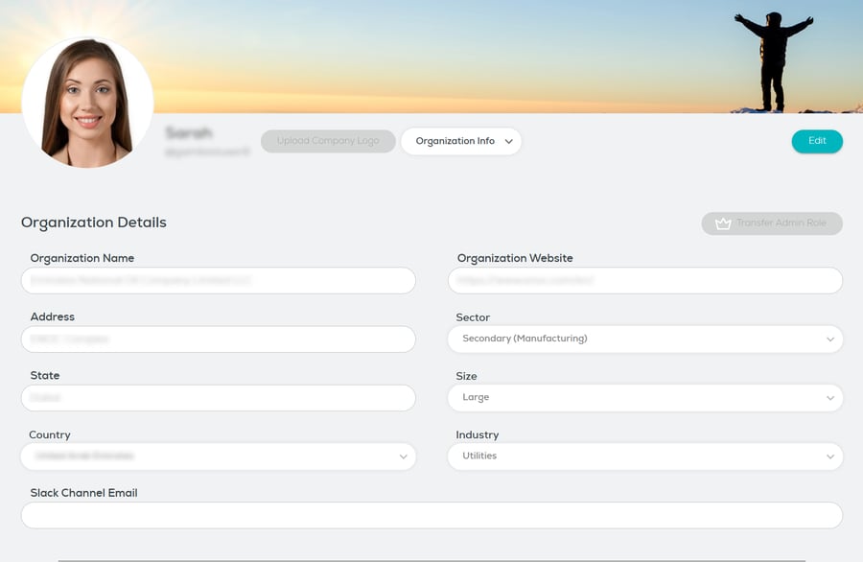
Task: Open the Sector dropdown showing Secondary (Manufacturing)
Action: click(x=644, y=339)
